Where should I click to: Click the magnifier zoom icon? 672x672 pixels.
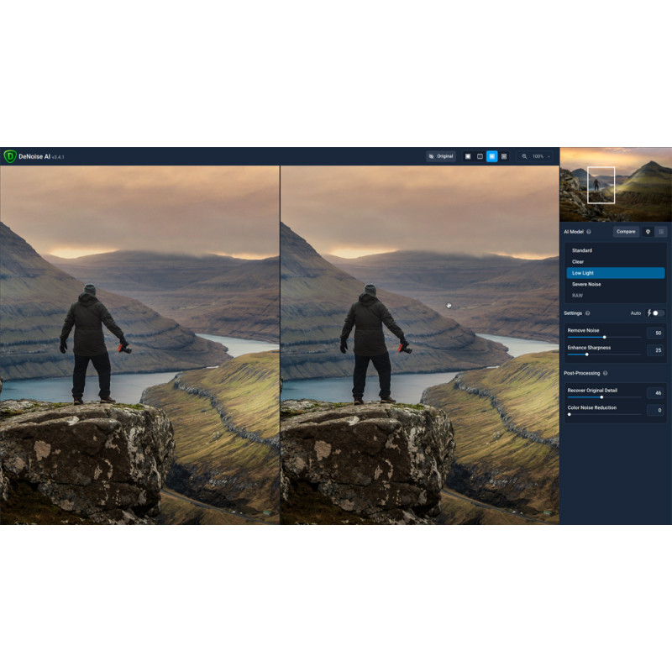524,156
